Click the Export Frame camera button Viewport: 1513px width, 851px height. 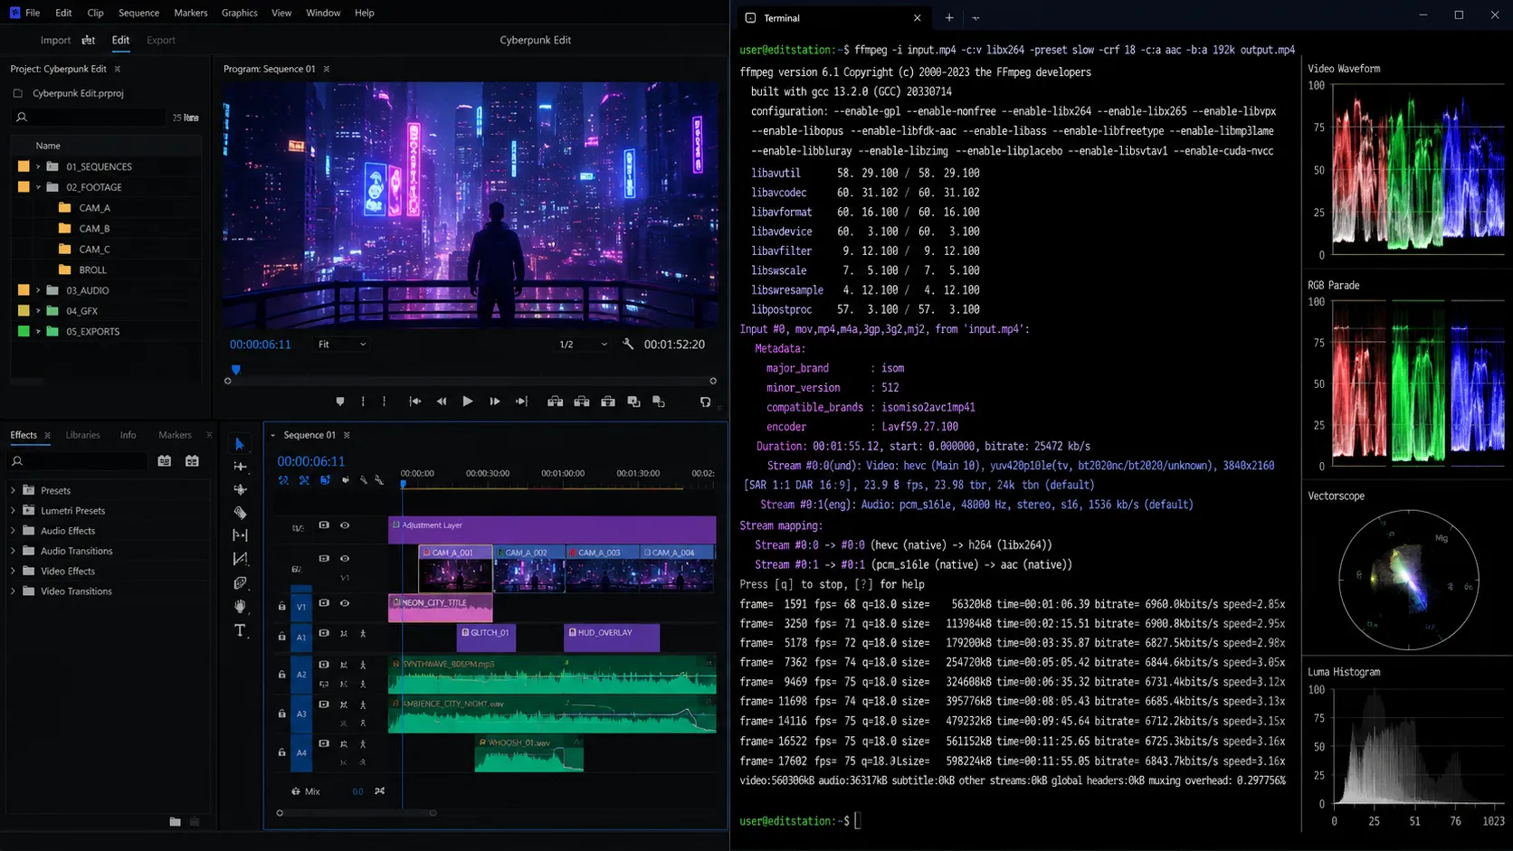[608, 402]
